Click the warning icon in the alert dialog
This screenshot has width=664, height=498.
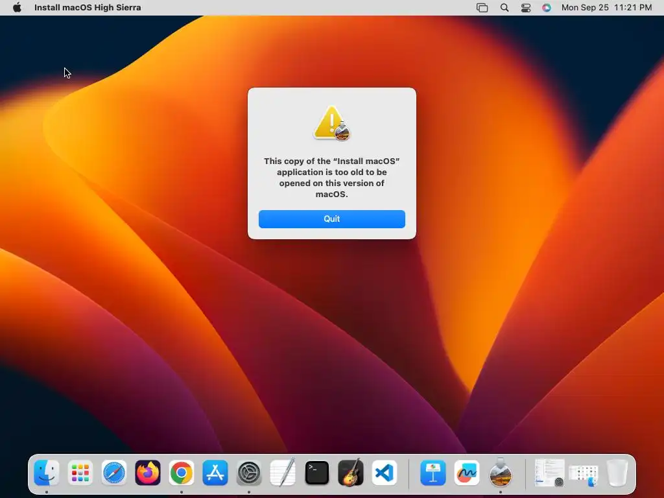pos(331,123)
